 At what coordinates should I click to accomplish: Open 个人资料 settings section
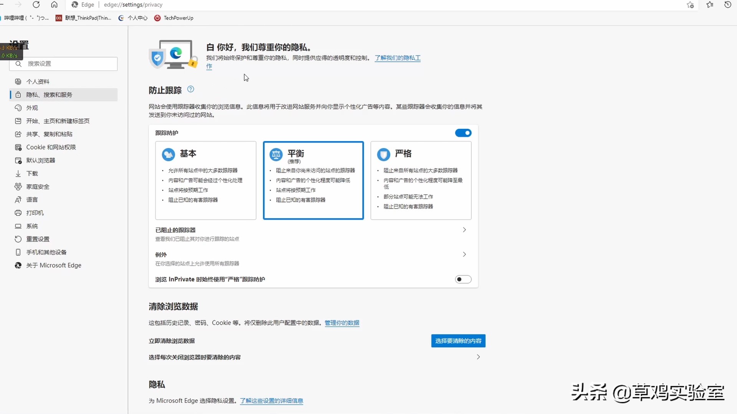click(63, 82)
